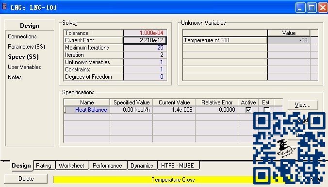Edit the Tolerance value 1.000e-04
This screenshot has height=187, width=328.
(145, 33)
